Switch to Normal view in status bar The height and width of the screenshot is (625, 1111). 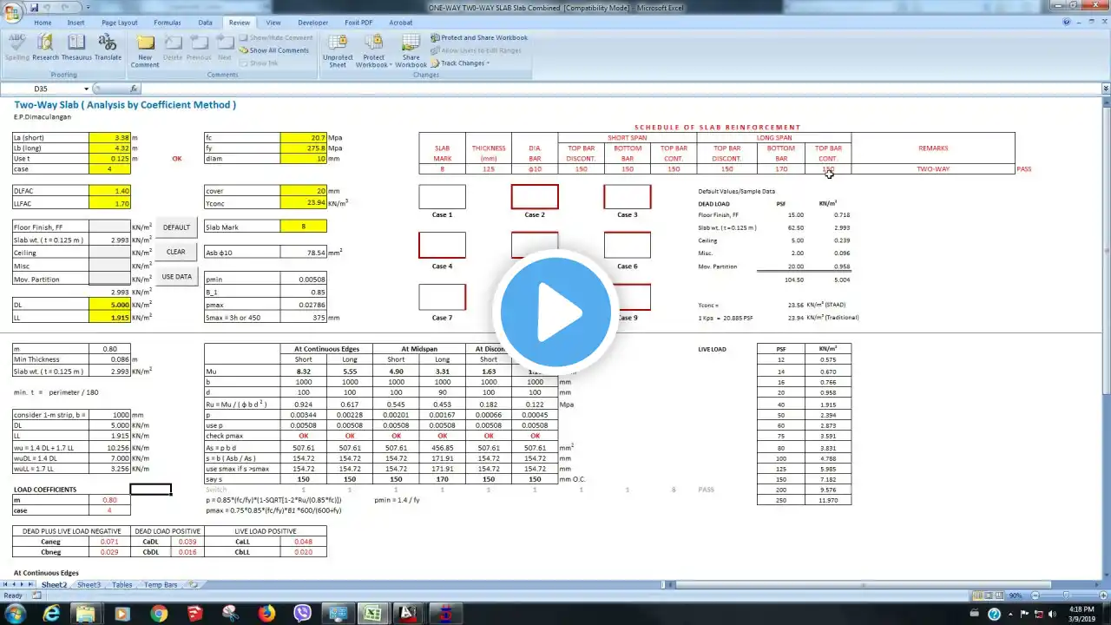coord(976,595)
